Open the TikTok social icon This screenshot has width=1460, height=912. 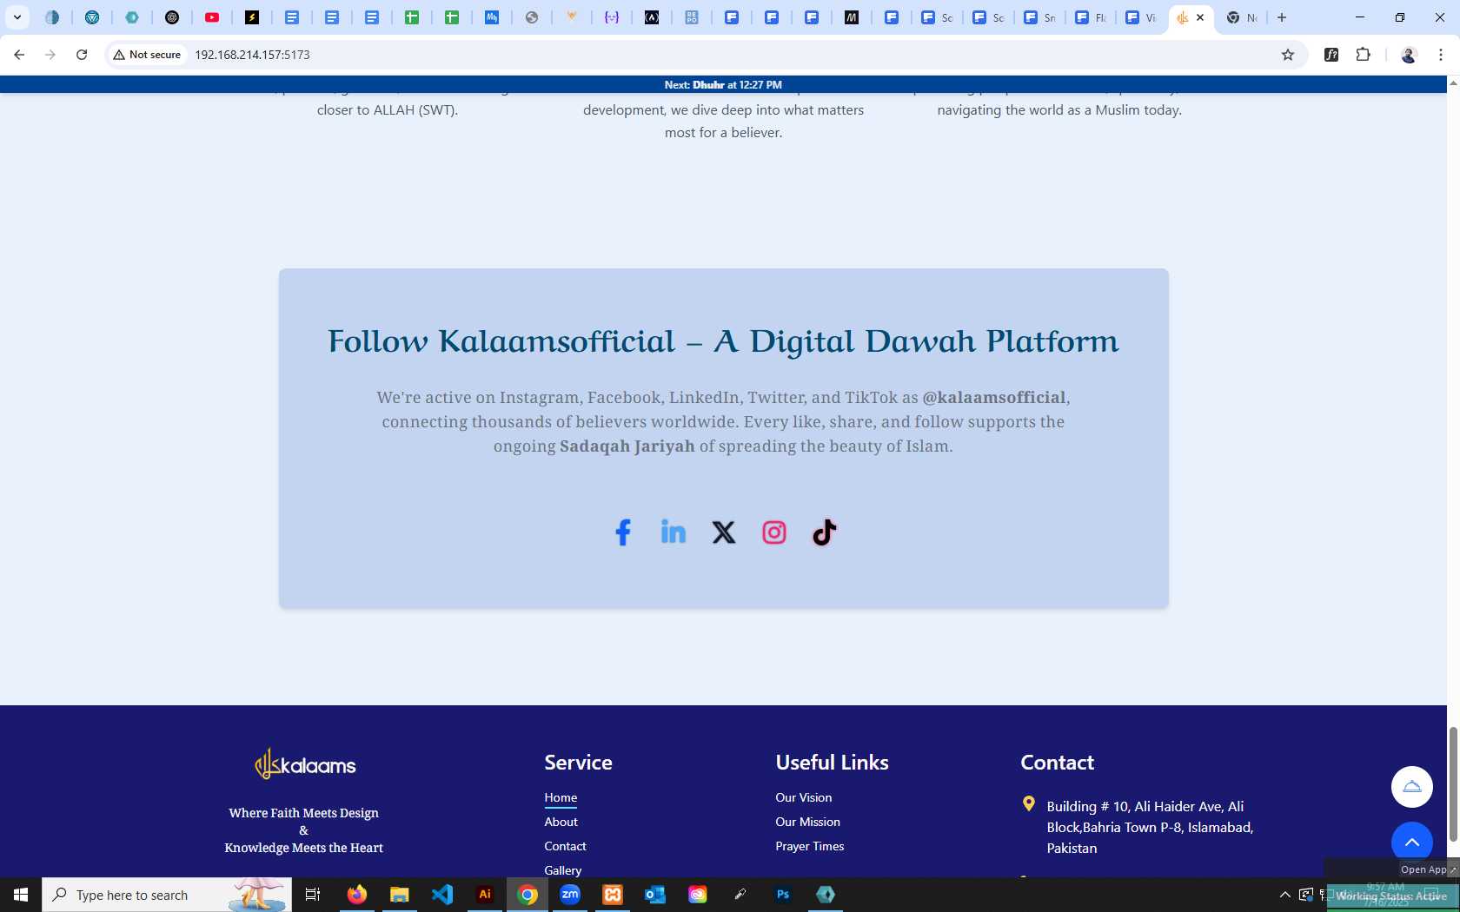(x=825, y=532)
